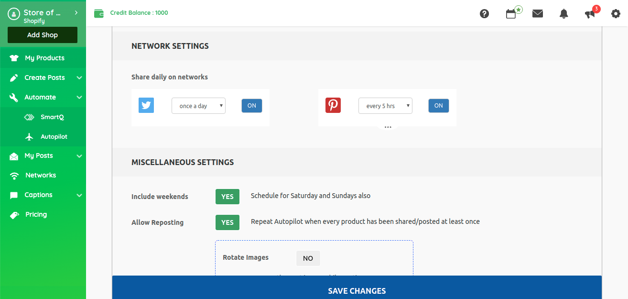
Task: Open Pinterest 'every 5 hrs' frequency dropdown
Action: coord(385,106)
